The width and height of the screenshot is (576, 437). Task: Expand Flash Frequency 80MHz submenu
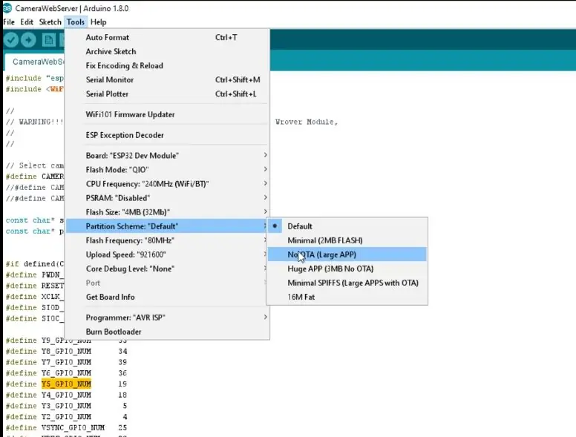pos(167,240)
